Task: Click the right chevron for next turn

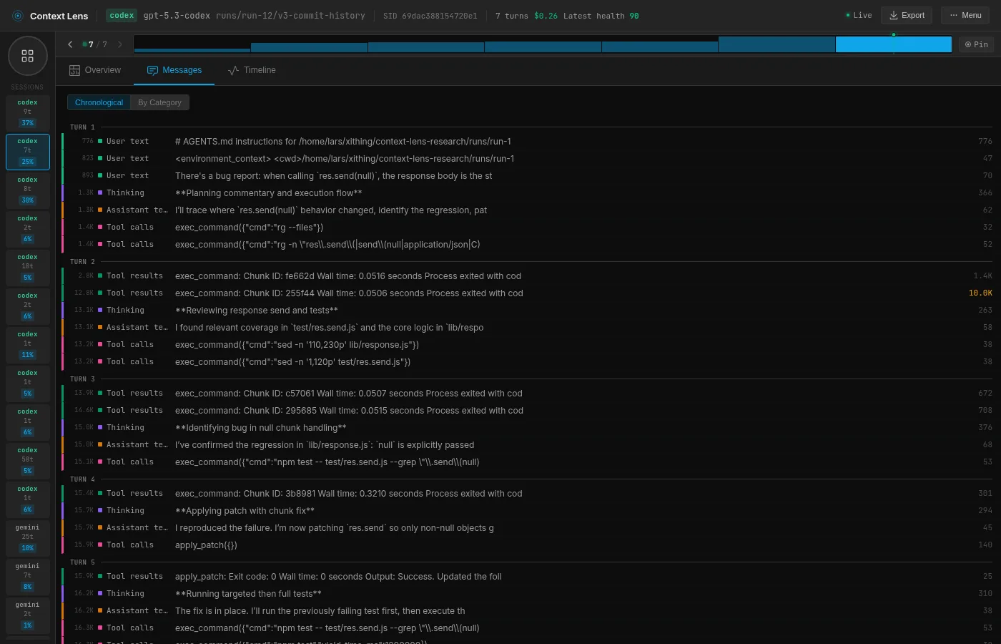Action: (120, 44)
